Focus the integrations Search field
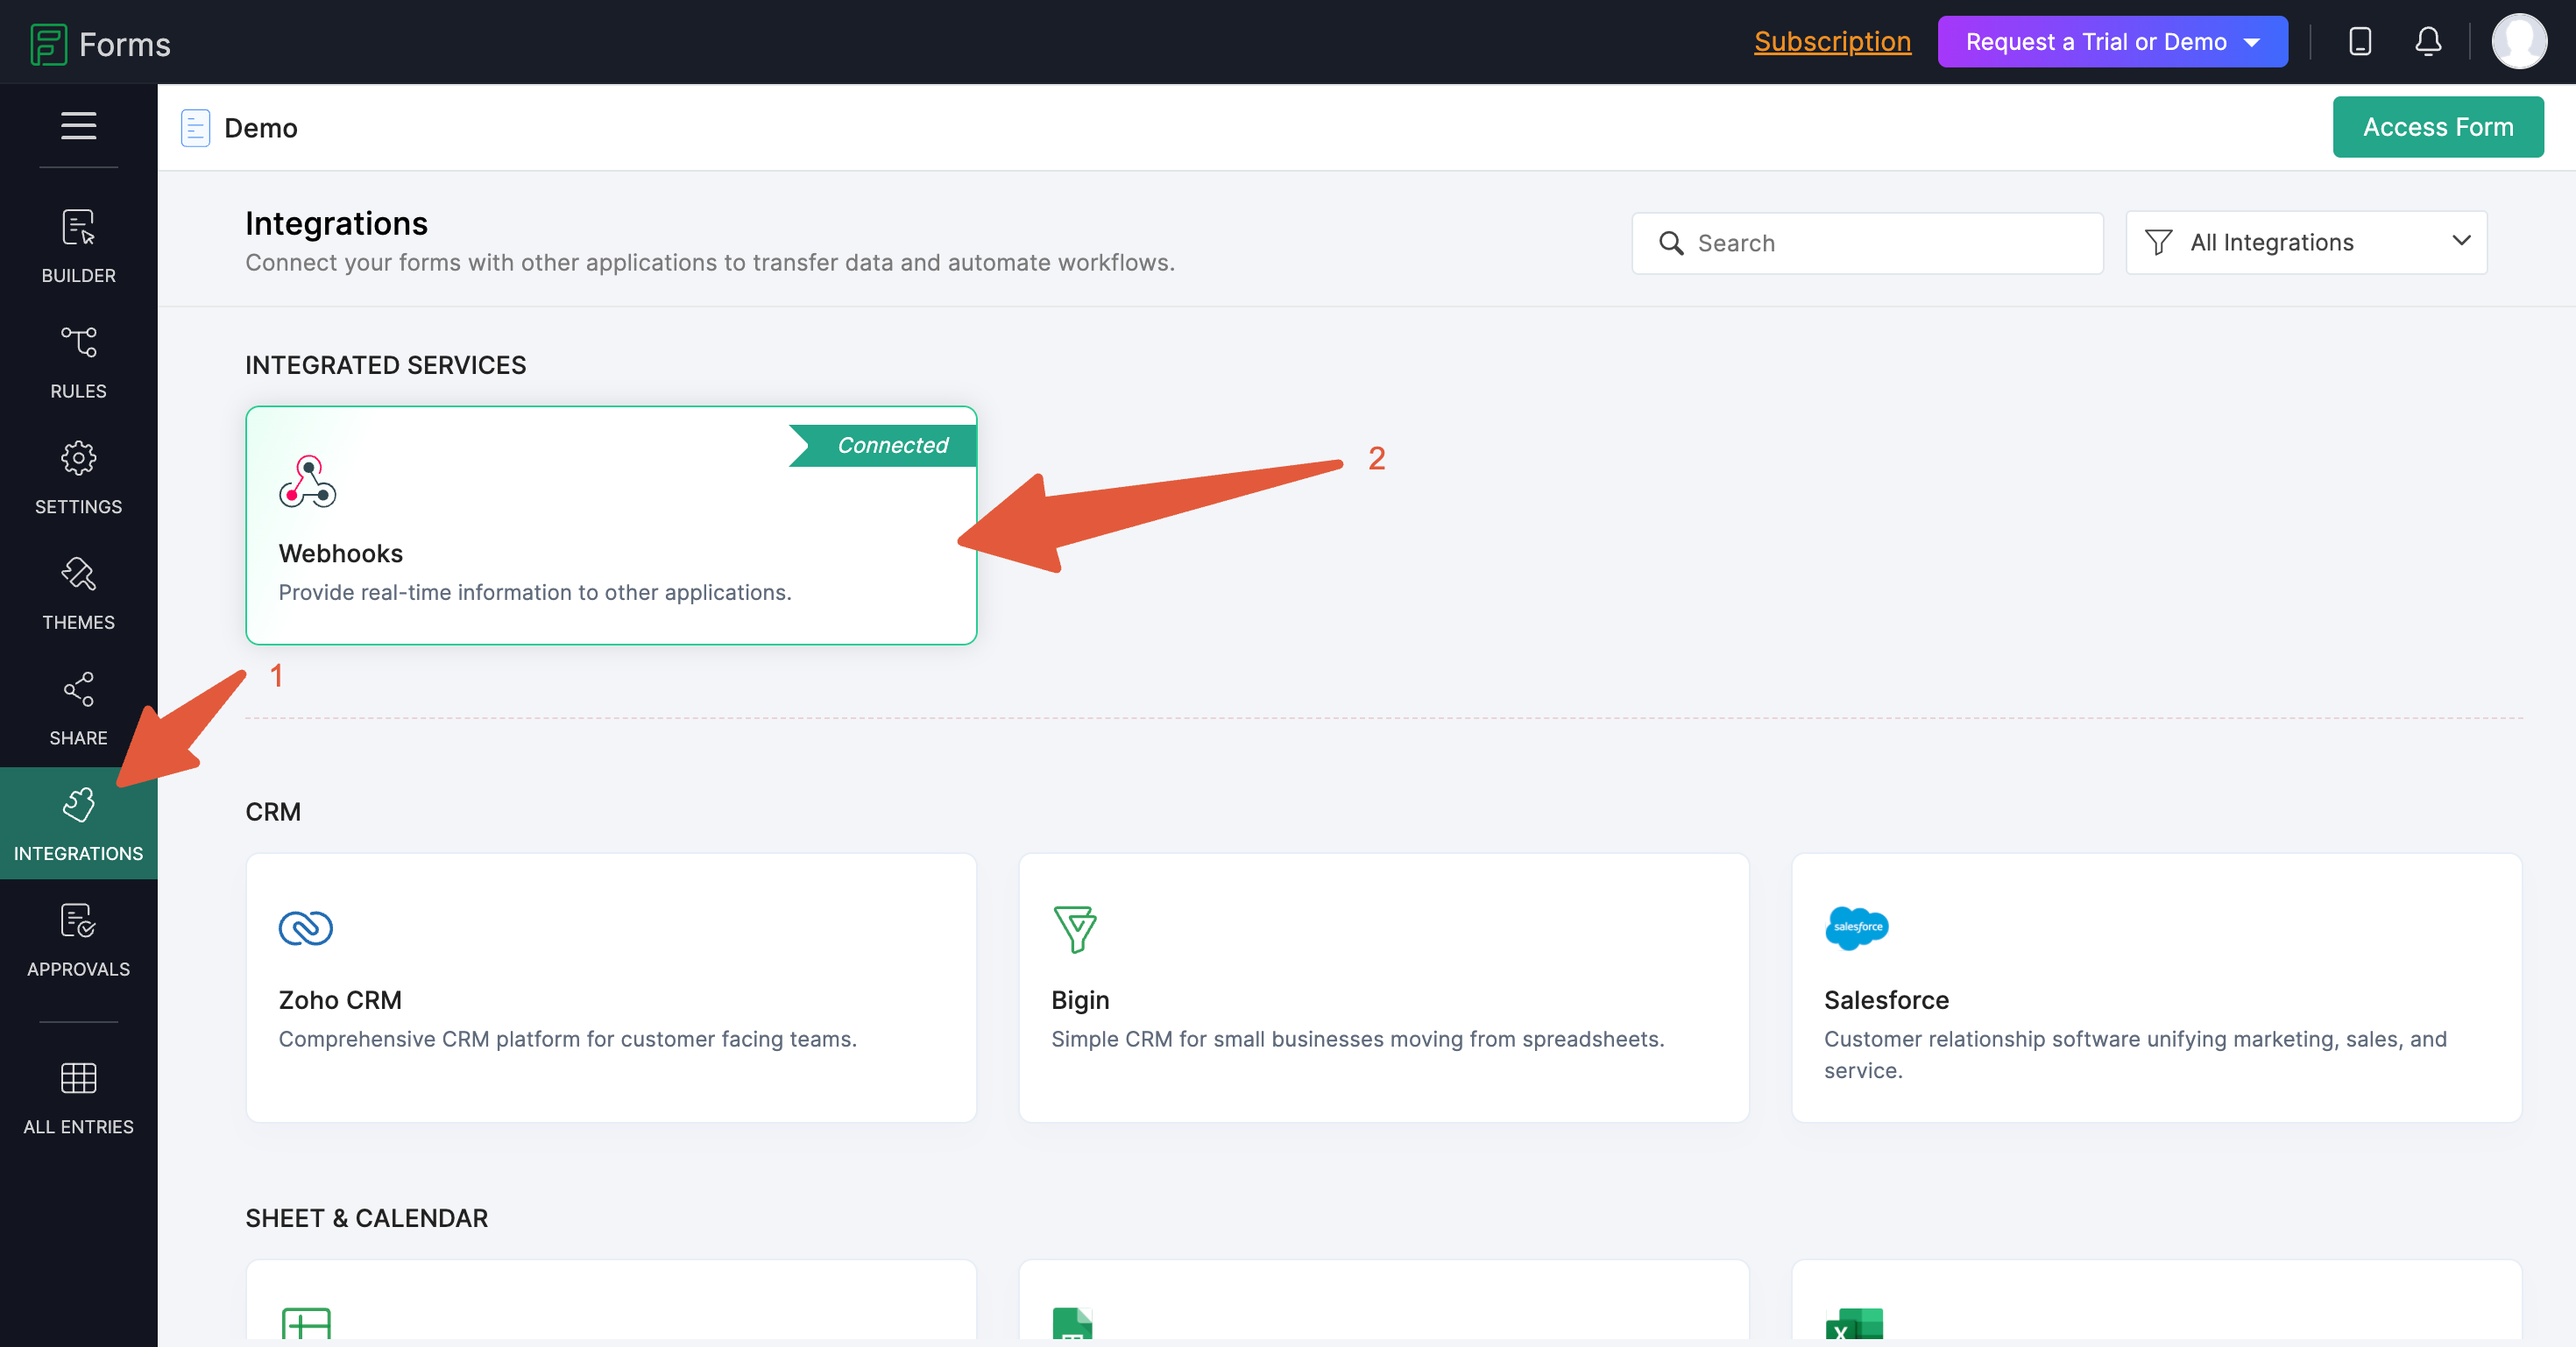Image resolution: width=2576 pixels, height=1347 pixels. (1867, 243)
